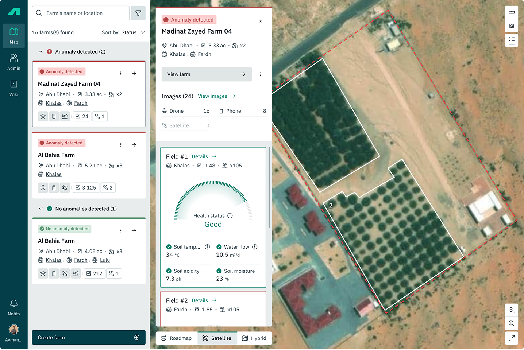Click the ruler measure tool on map

(512, 12)
